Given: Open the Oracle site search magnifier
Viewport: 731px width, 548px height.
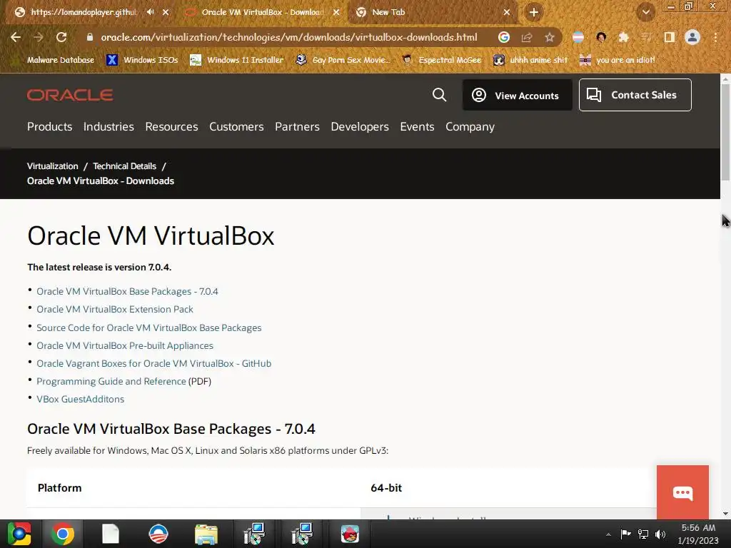Looking at the screenshot, I should coord(439,95).
